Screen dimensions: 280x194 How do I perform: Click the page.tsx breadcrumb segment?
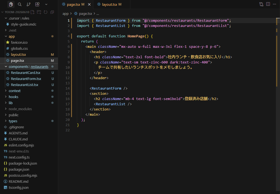(85, 13)
